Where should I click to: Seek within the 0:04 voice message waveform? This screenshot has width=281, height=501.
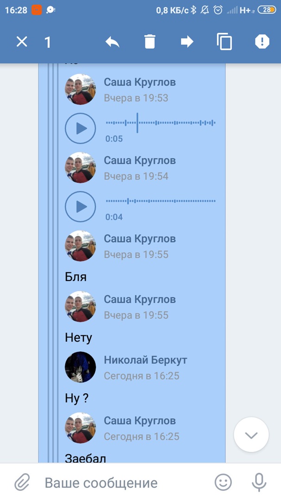click(x=161, y=201)
